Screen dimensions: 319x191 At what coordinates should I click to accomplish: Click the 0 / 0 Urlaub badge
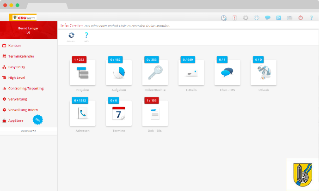coord(258,60)
